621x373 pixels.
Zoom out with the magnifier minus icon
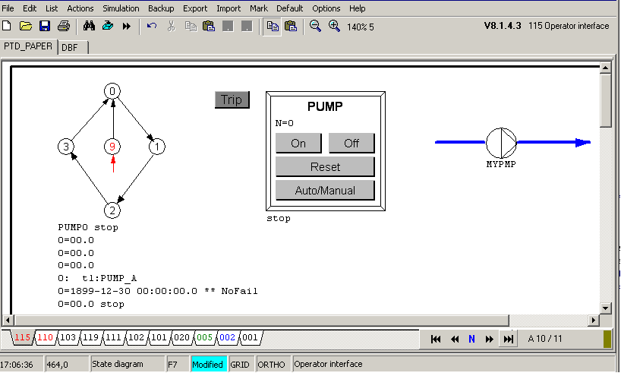pyautogui.click(x=315, y=26)
